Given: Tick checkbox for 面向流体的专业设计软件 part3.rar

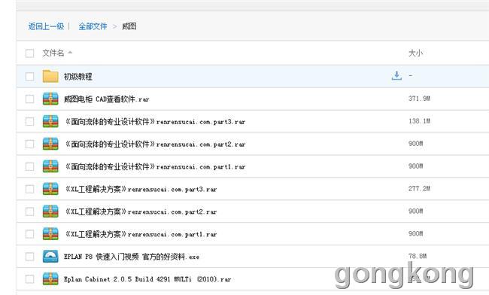Looking at the screenshot, I should tap(29, 121).
